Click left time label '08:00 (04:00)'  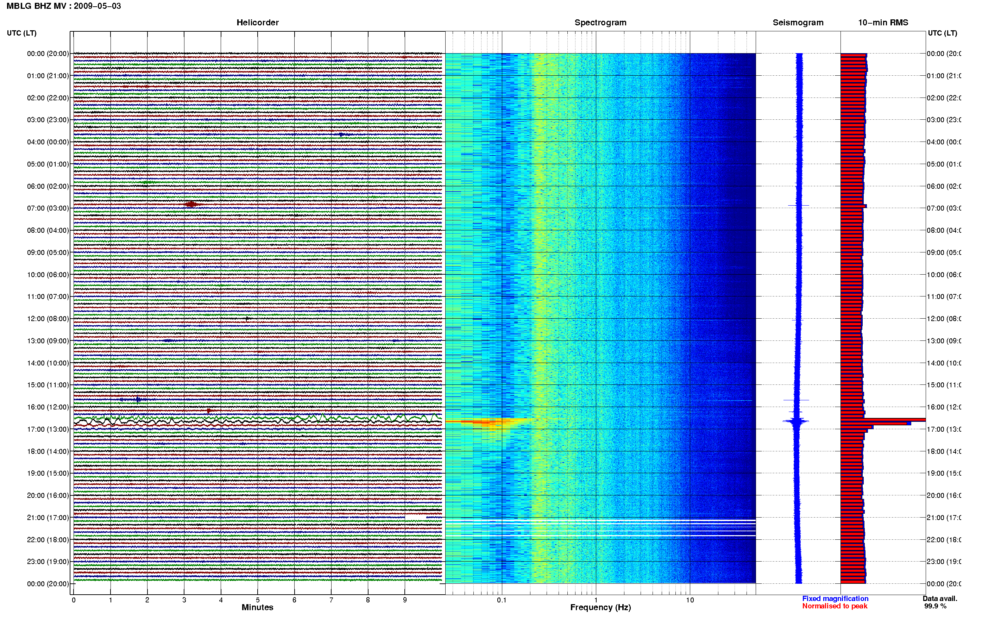tap(48, 230)
